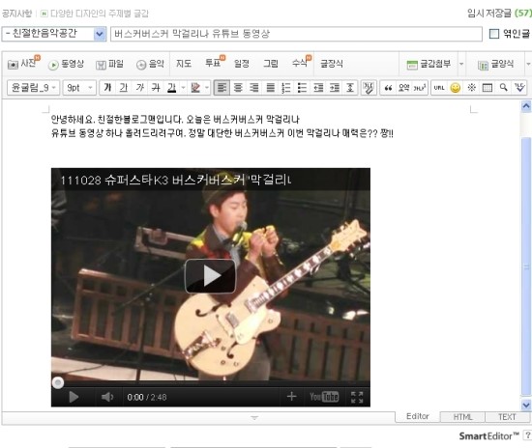Image resolution: width=532 pixels, height=448 pixels.
Task: Add music with 음악 button
Action: point(150,64)
